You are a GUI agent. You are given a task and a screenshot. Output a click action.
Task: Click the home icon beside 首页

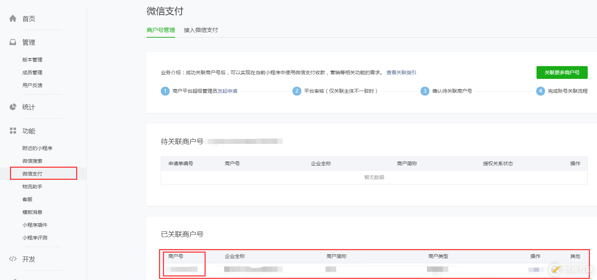pos(13,18)
